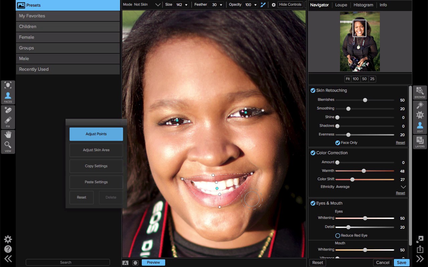Click the resize export arrow icon
The image size is (428, 267).
pos(420,239)
